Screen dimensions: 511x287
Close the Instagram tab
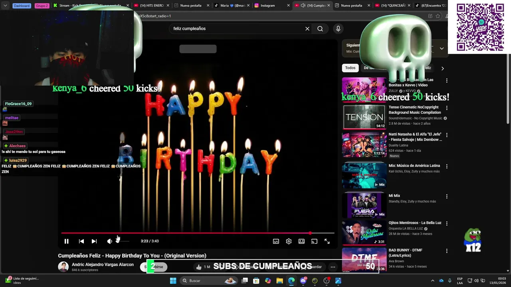[x=288, y=6]
